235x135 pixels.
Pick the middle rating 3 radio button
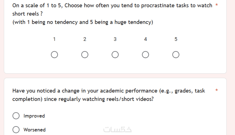coord(115,55)
